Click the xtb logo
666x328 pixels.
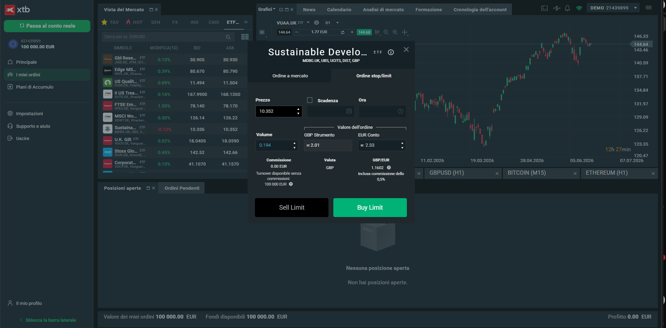pos(18,9)
